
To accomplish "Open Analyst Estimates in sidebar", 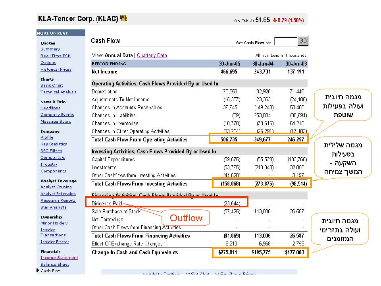I will pyautogui.click(x=58, y=194).
